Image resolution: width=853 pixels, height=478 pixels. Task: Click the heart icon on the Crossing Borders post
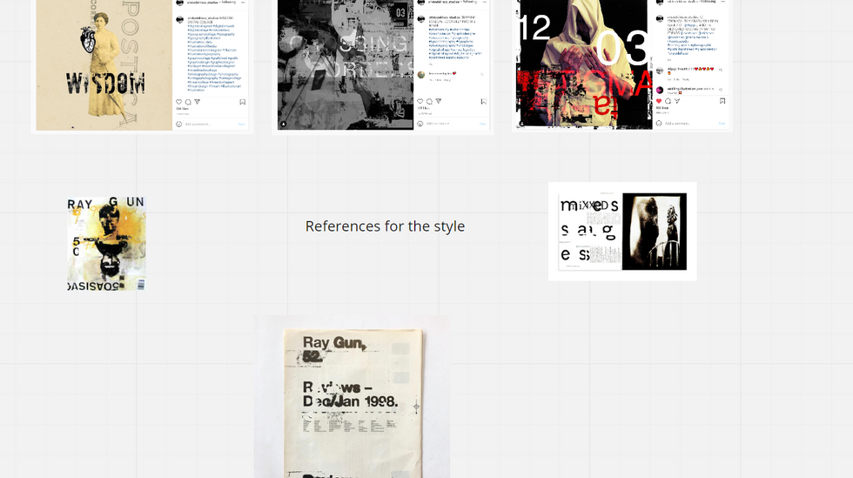pos(420,101)
